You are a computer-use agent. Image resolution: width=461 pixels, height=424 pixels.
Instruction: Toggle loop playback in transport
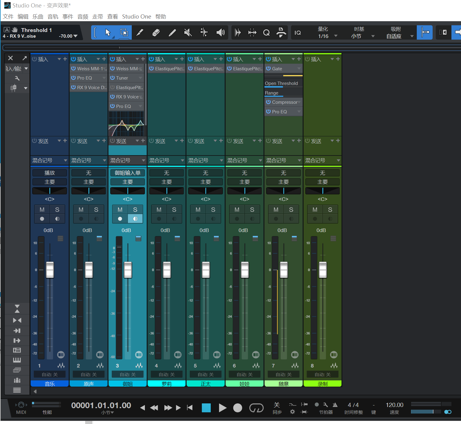pyautogui.click(x=256, y=408)
